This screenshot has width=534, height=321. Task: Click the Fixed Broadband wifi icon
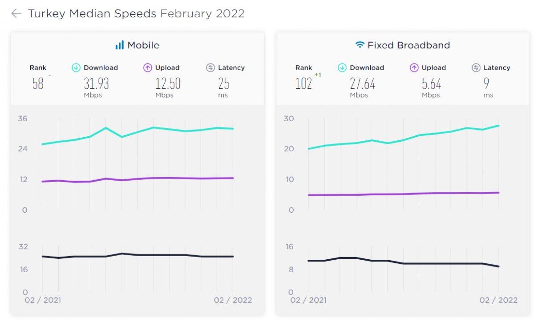(360, 45)
